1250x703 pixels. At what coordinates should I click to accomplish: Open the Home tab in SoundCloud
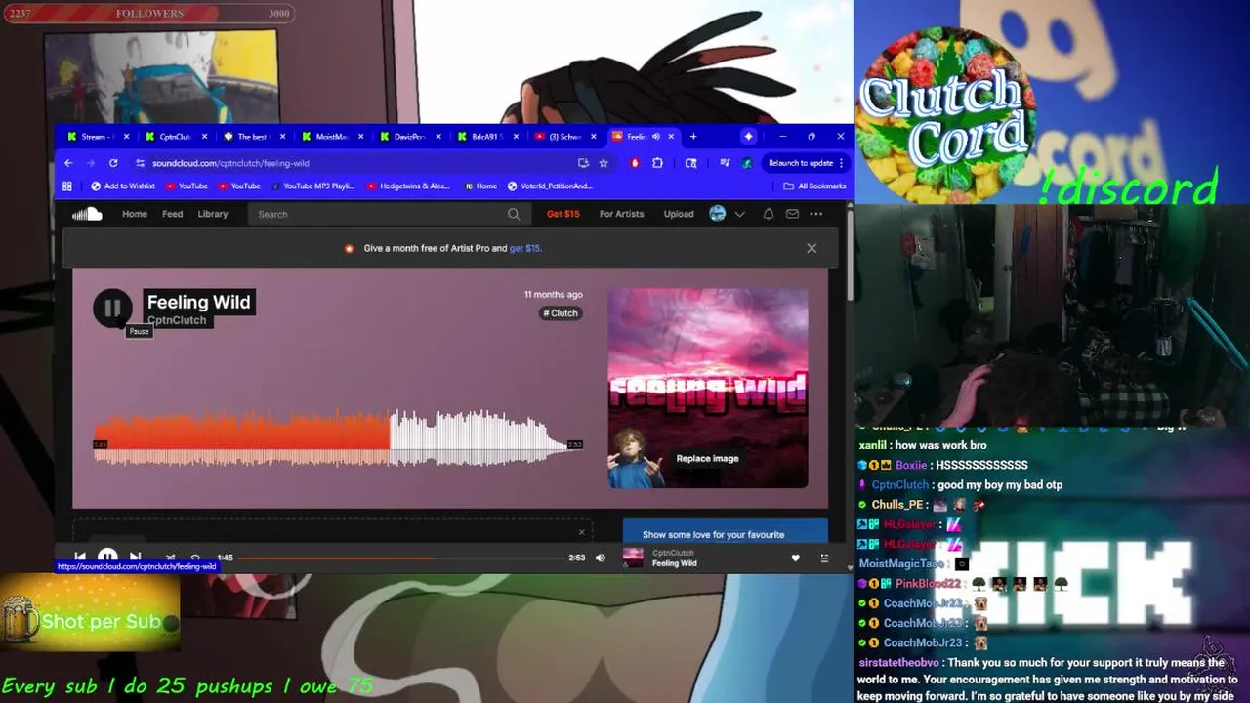point(135,214)
